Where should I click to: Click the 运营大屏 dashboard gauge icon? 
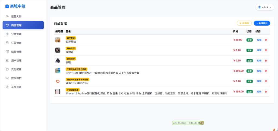[7, 17]
